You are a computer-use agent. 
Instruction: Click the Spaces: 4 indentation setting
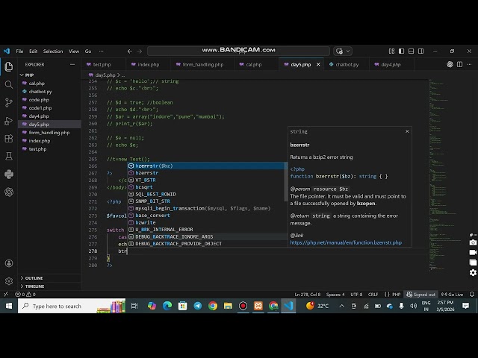335,295
